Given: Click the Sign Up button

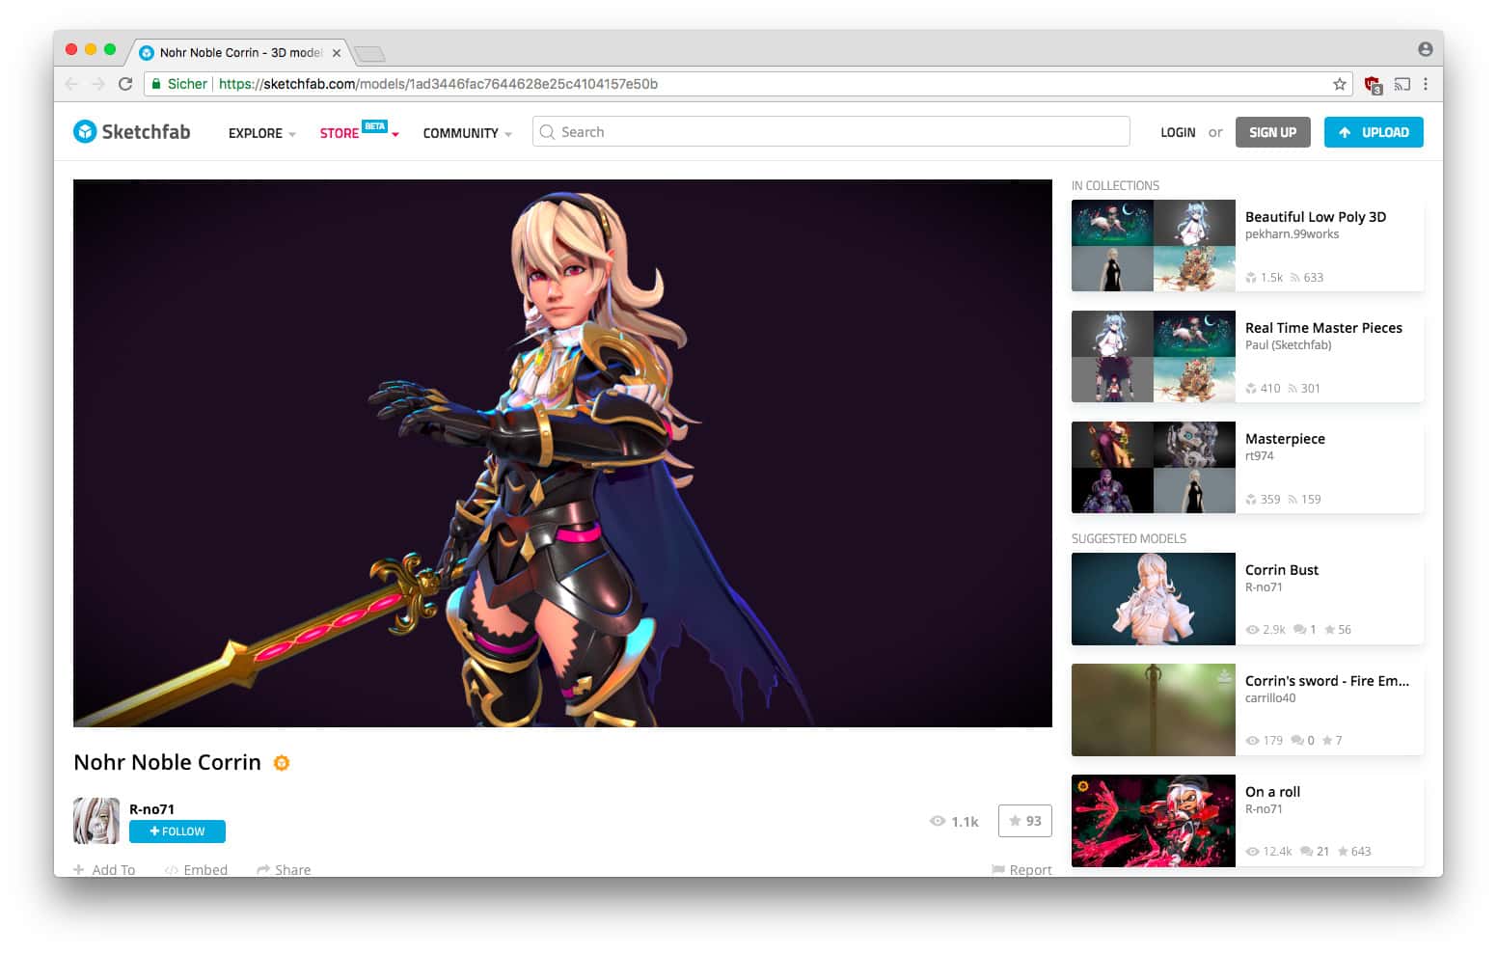Looking at the screenshot, I should click(x=1272, y=131).
